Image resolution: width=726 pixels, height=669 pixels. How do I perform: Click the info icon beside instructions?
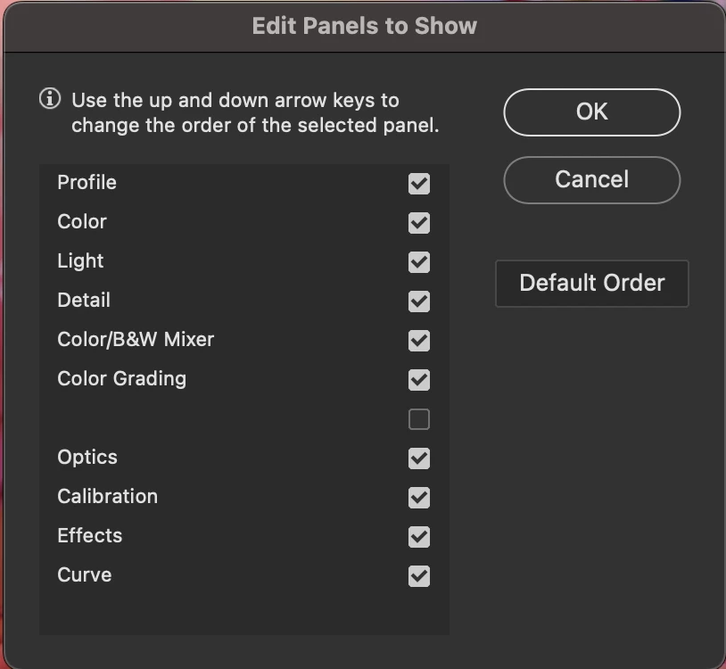[50, 99]
